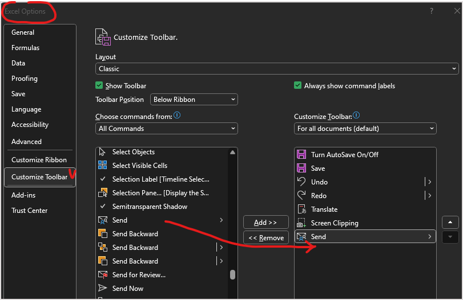Click the Redo arrow icon
463x300 pixels.
point(301,195)
